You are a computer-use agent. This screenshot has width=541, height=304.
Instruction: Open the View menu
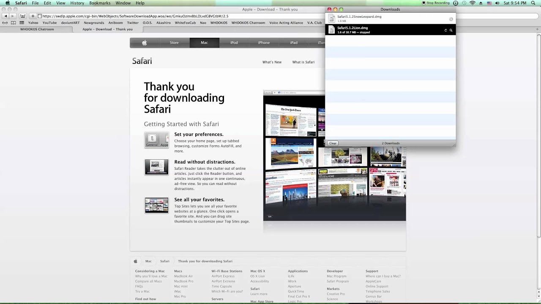[61, 3]
